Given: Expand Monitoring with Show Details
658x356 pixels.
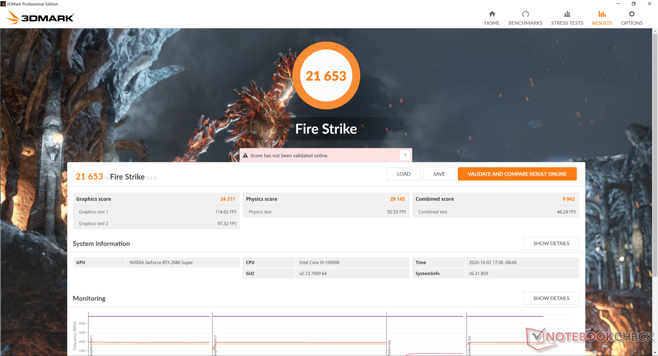Looking at the screenshot, I should click(551, 298).
